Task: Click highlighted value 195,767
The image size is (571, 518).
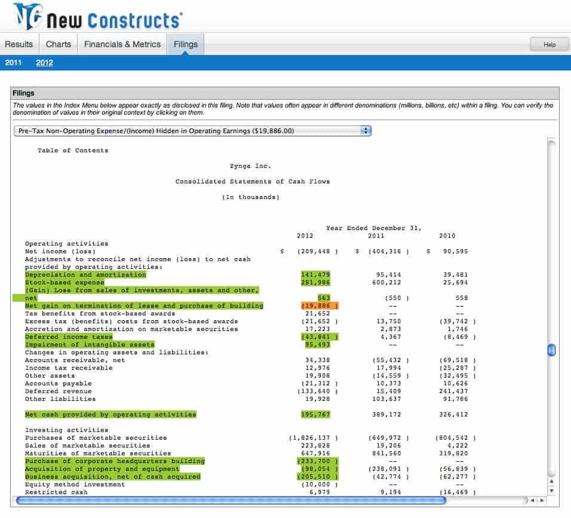Action: pos(315,415)
